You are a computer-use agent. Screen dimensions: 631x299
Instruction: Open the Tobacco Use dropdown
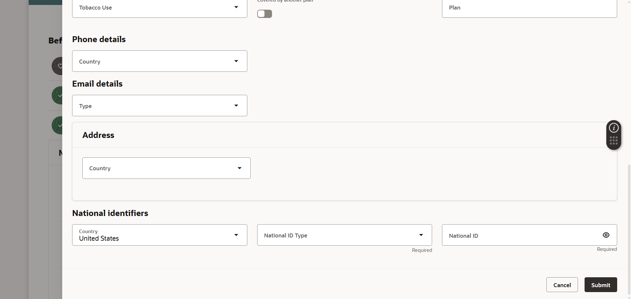pos(160,8)
